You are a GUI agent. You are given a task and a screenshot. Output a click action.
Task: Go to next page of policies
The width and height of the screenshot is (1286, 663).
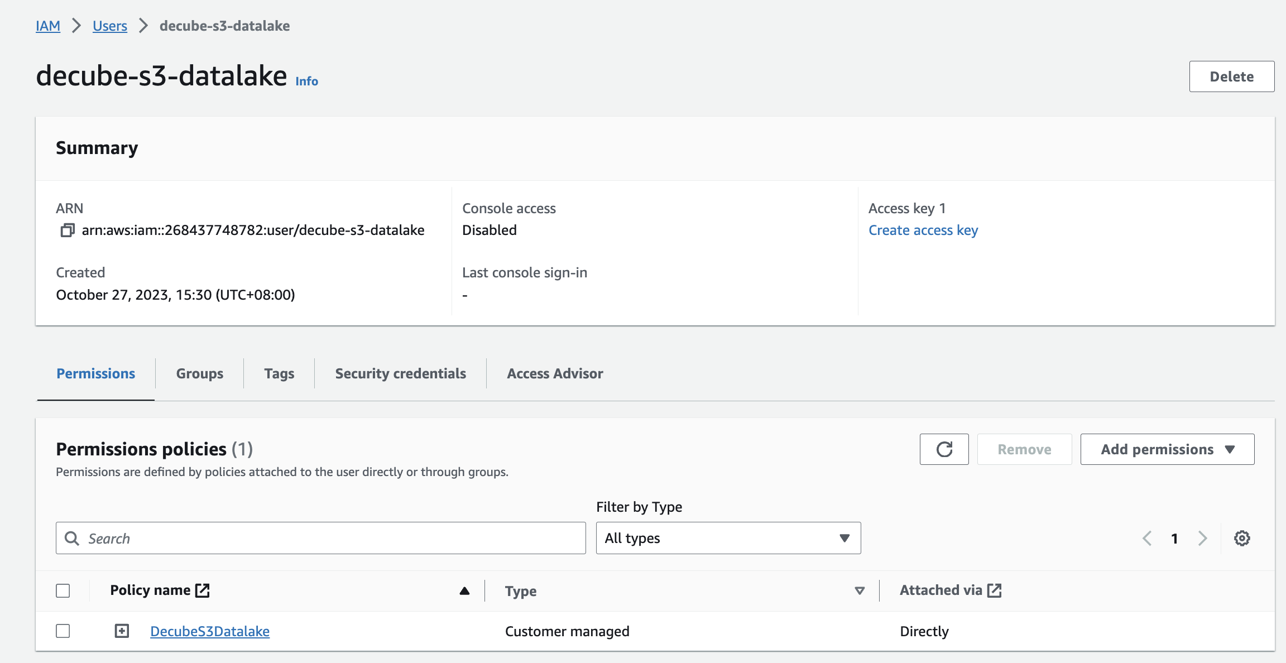(x=1203, y=539)
